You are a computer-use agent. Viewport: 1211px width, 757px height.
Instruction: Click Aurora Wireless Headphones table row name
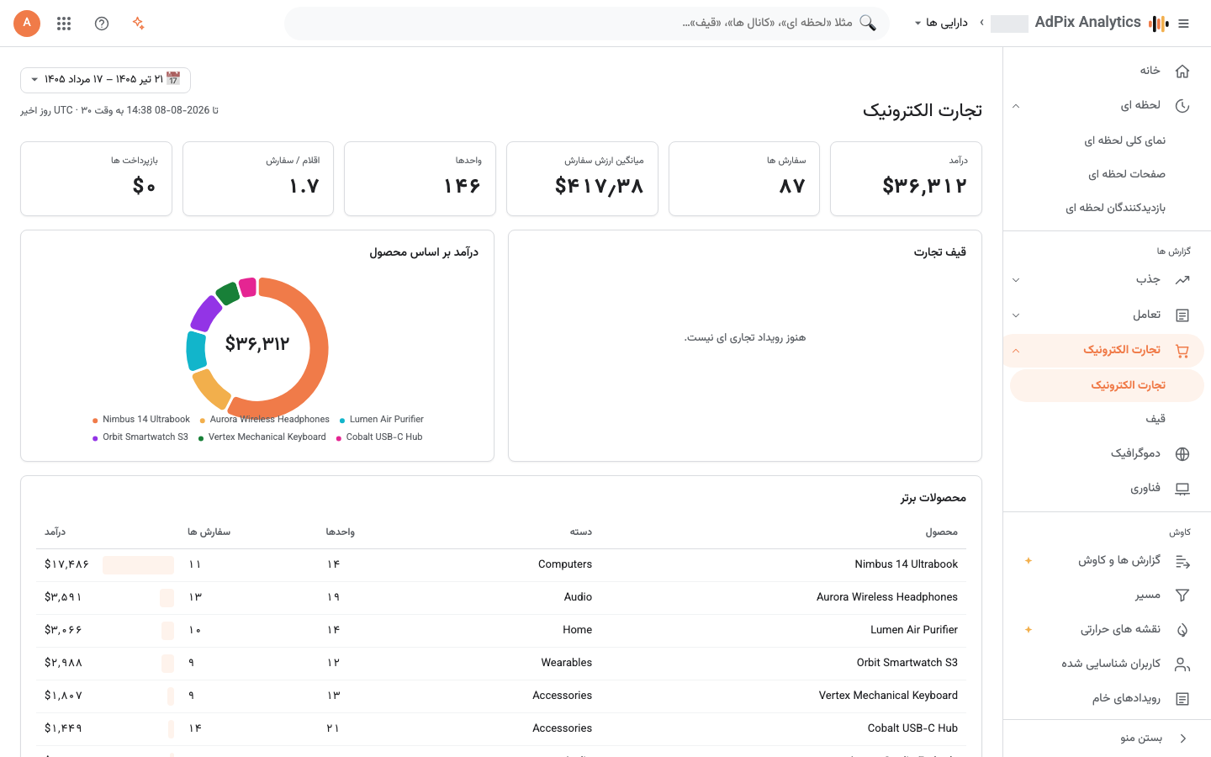coord(887,597)
